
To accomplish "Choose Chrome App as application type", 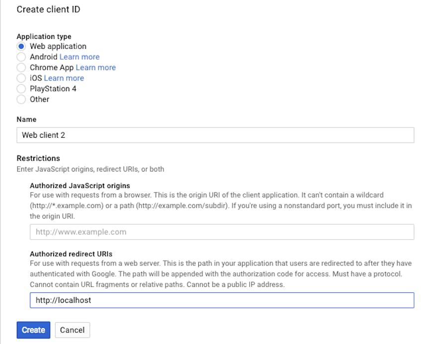I will [x=21, y=67].
